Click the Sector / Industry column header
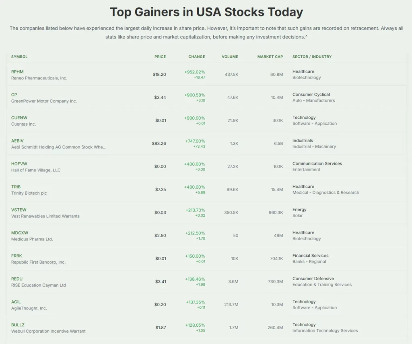Viewport: 412px width, 344px height. [x=312, y=57]
